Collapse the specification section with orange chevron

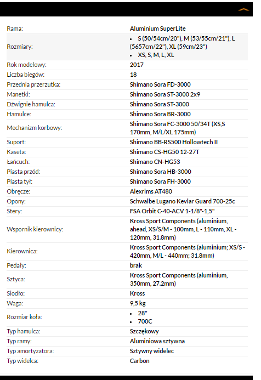click(x=243, y=9)
